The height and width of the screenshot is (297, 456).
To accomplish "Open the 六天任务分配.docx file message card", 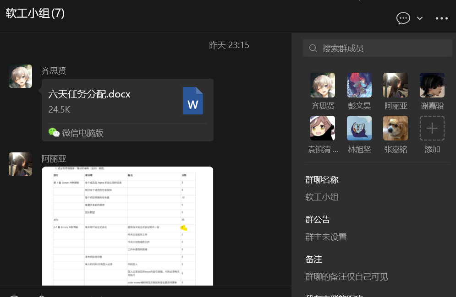I will click(x=124, y=110).
